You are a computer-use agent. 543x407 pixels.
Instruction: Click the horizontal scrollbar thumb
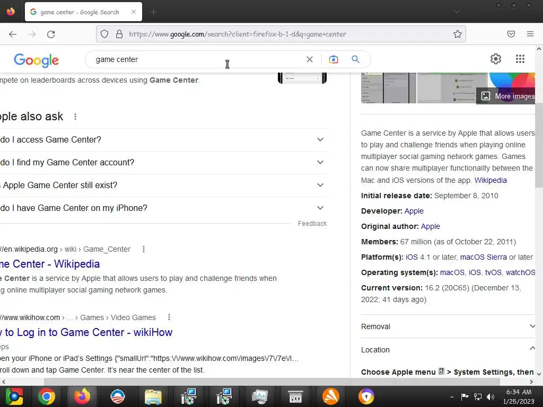[x=272, y=382]
